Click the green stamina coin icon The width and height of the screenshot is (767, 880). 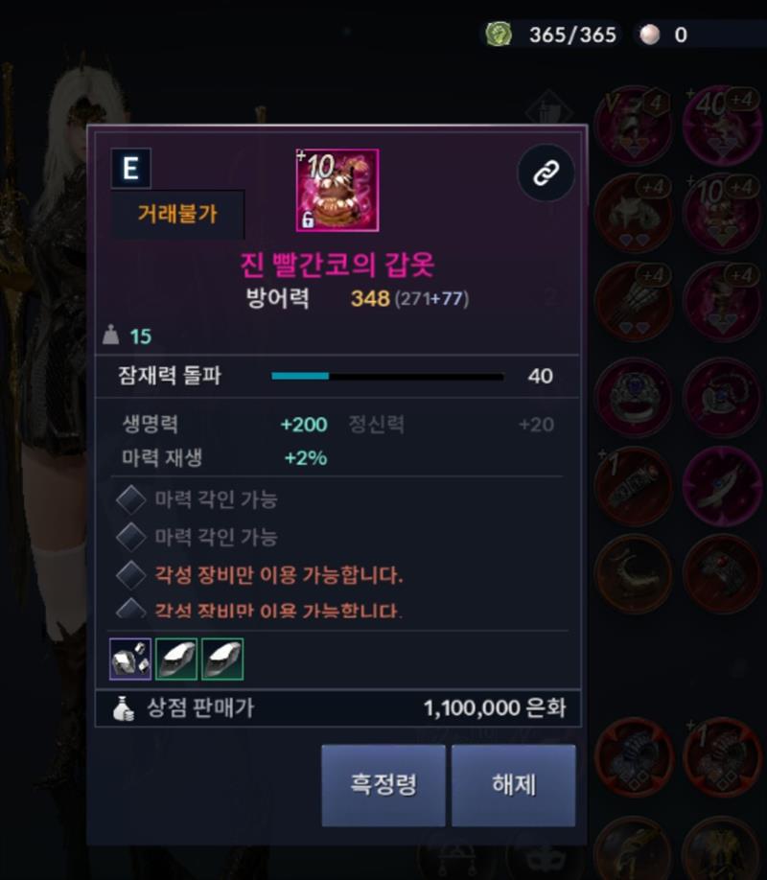point(499,35)
